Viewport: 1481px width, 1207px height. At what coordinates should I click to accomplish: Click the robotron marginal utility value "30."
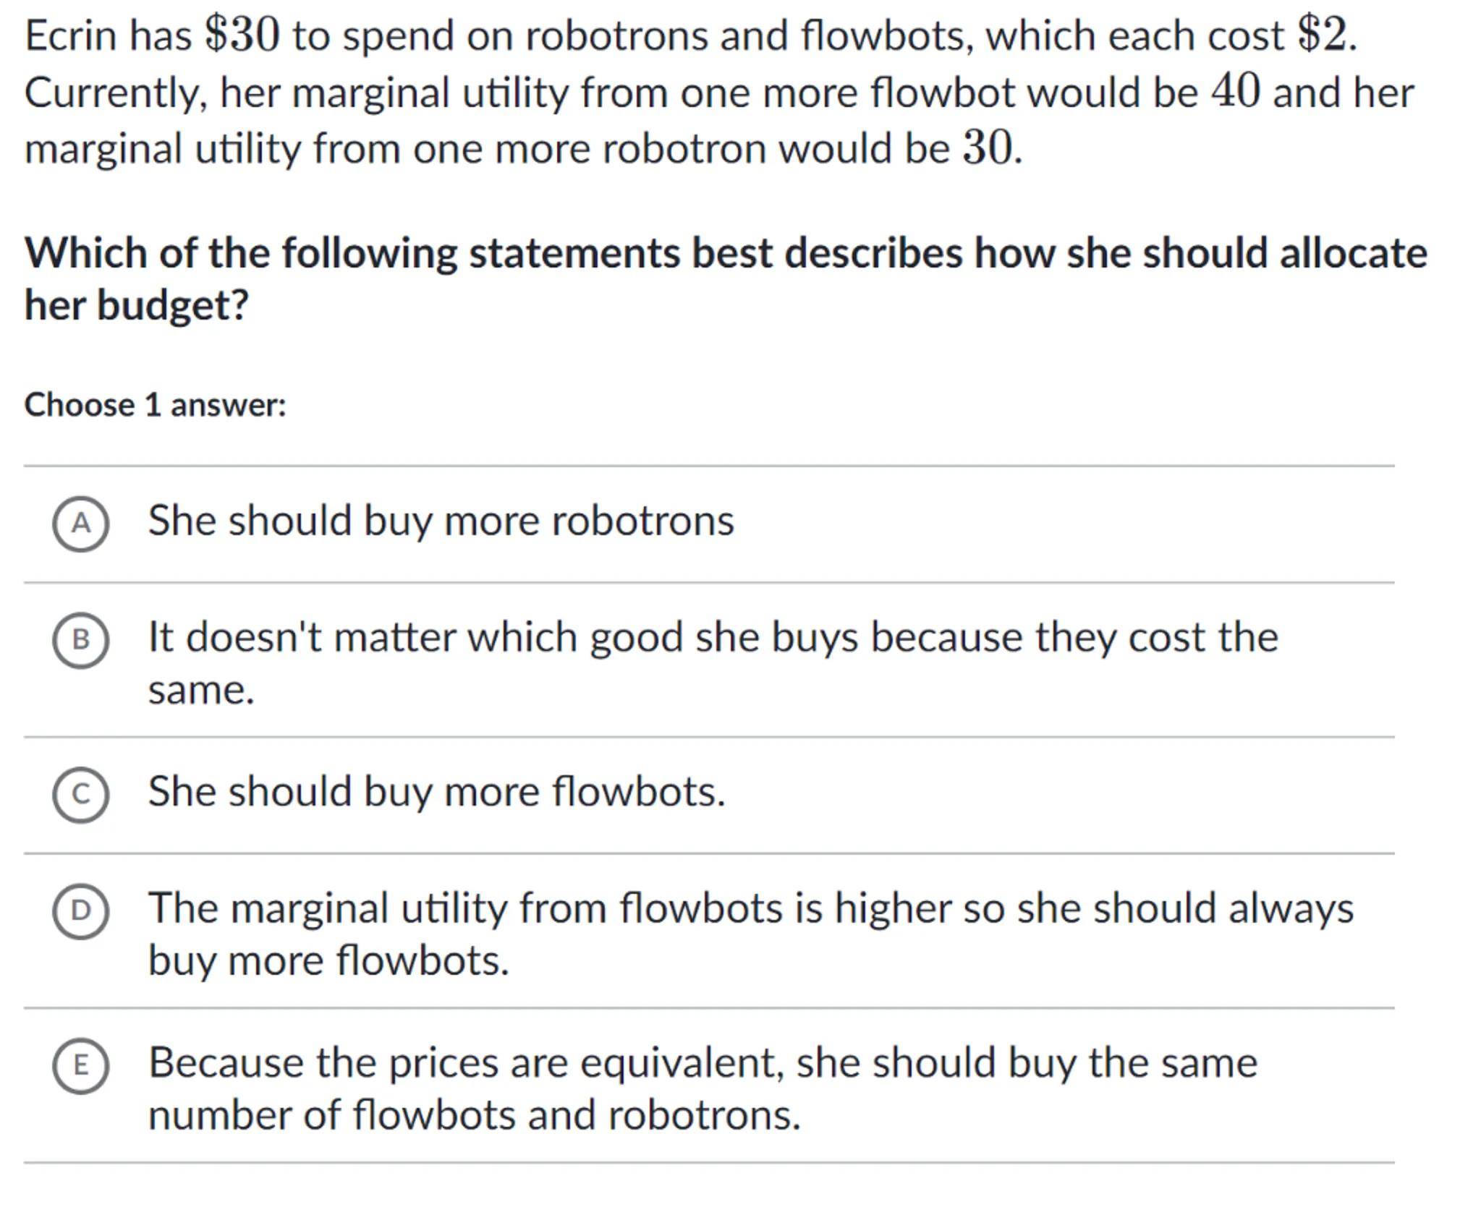[x=991, y=148]
